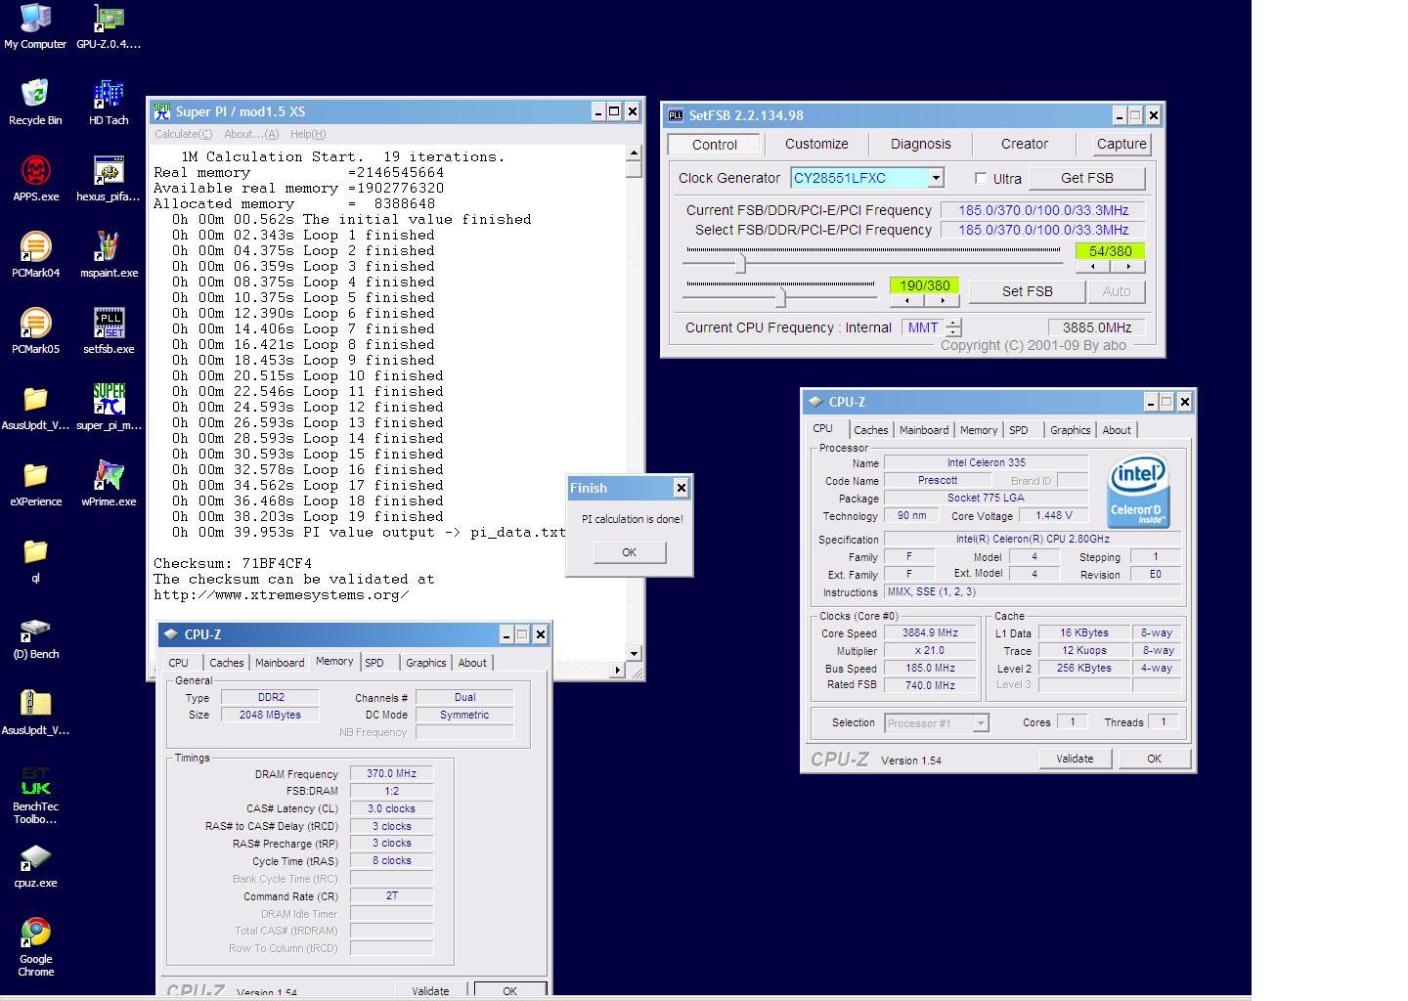1408x1001 pixels.
Task: Launch mspaint.exe icon
Action: tap(109, 254)
